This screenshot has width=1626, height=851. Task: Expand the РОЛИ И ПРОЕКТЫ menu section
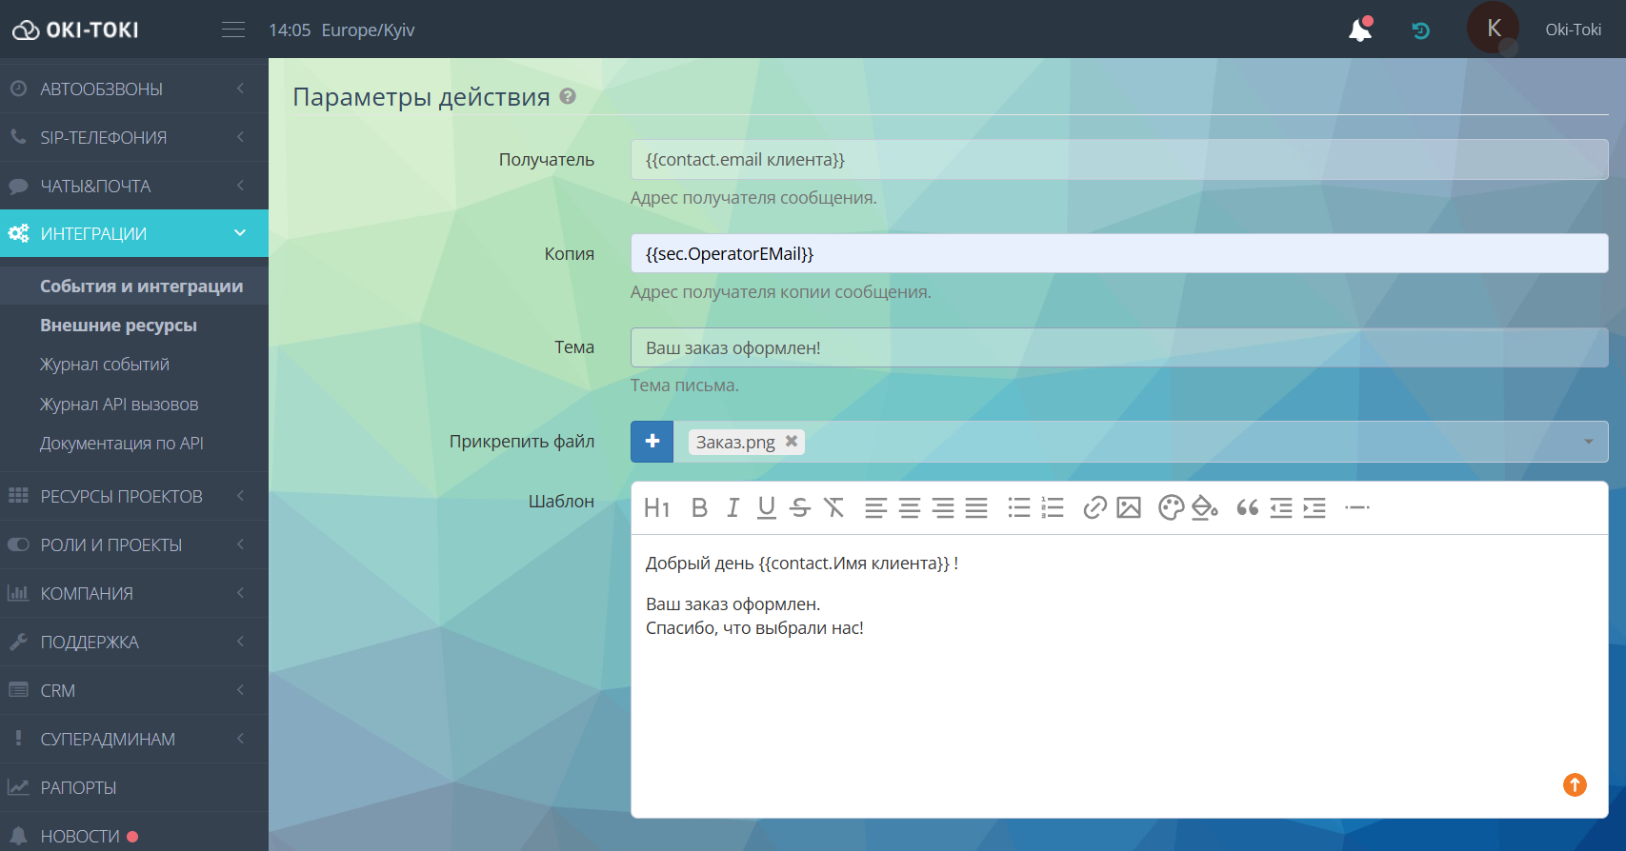[x=134, y=544]
